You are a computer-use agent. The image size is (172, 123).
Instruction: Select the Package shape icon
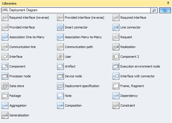click(x=5, y=96)
